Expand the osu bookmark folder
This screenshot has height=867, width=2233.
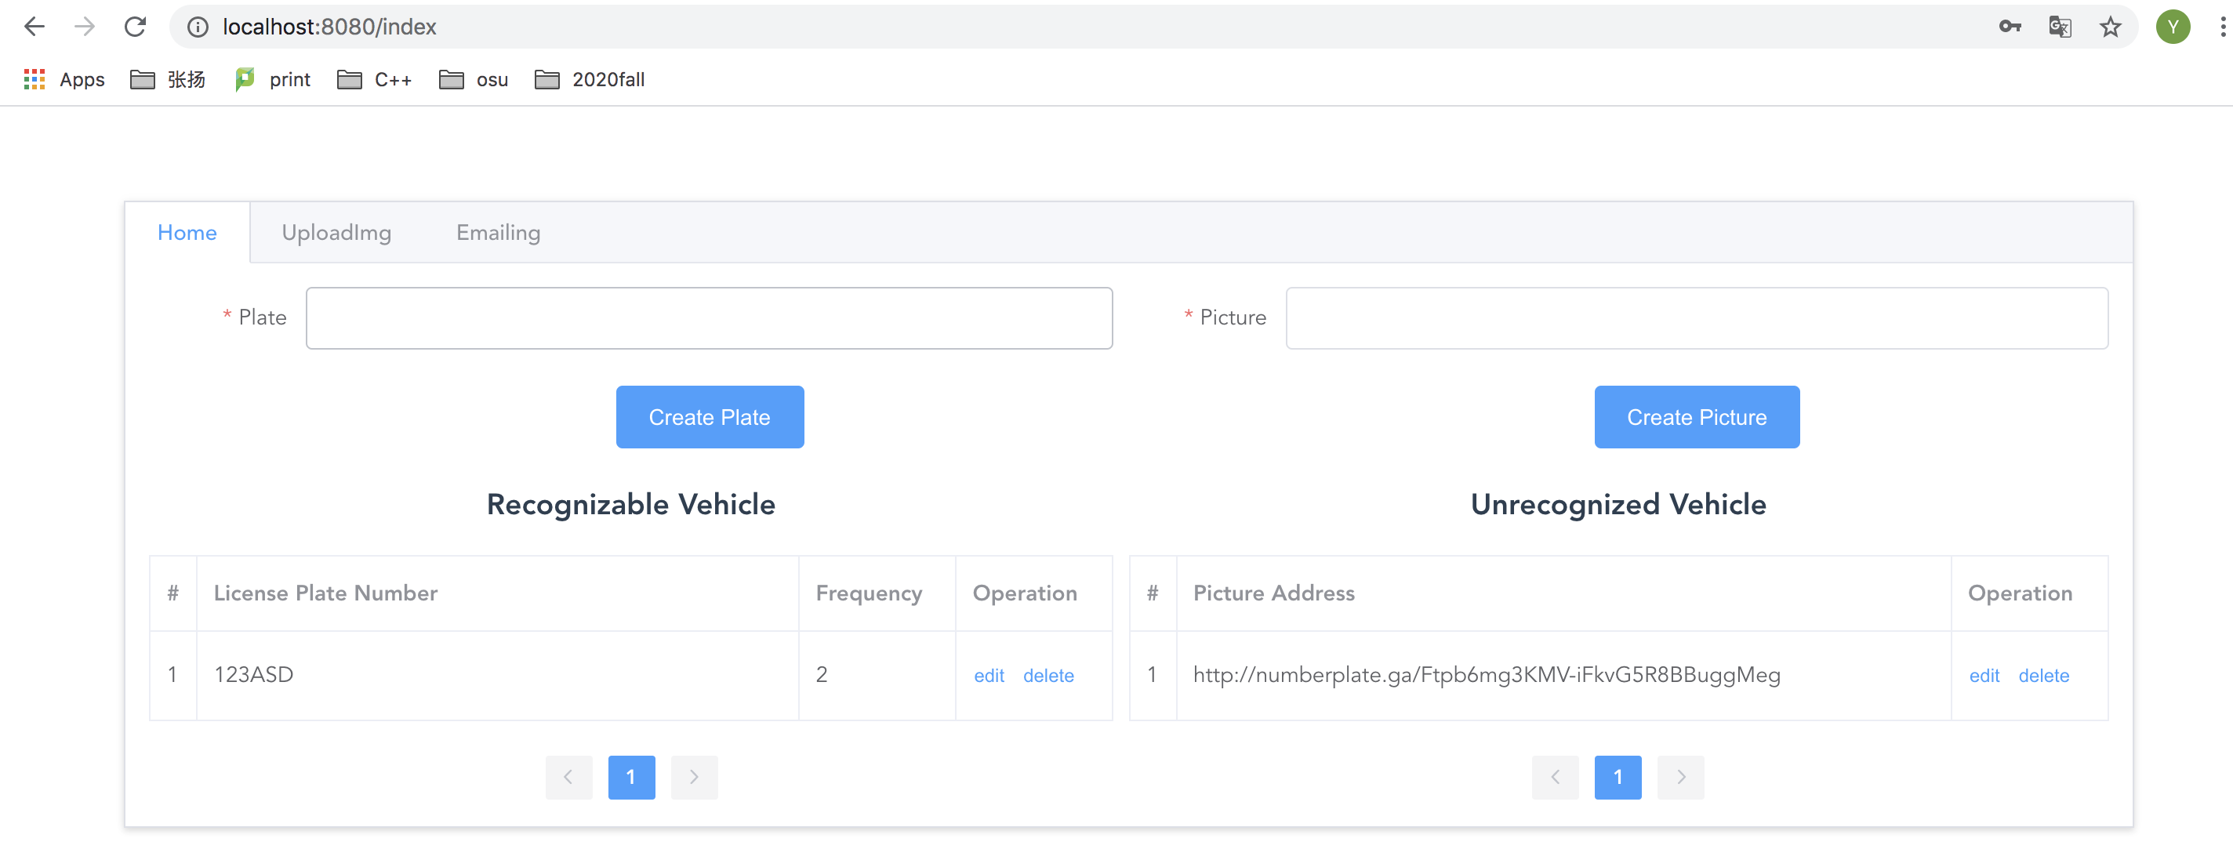click(x=474, y=80)
